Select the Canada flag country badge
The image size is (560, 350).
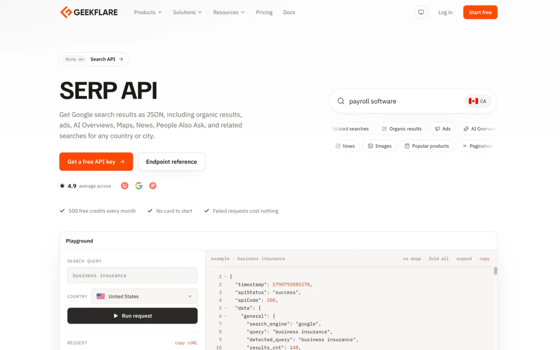point(478,101)
